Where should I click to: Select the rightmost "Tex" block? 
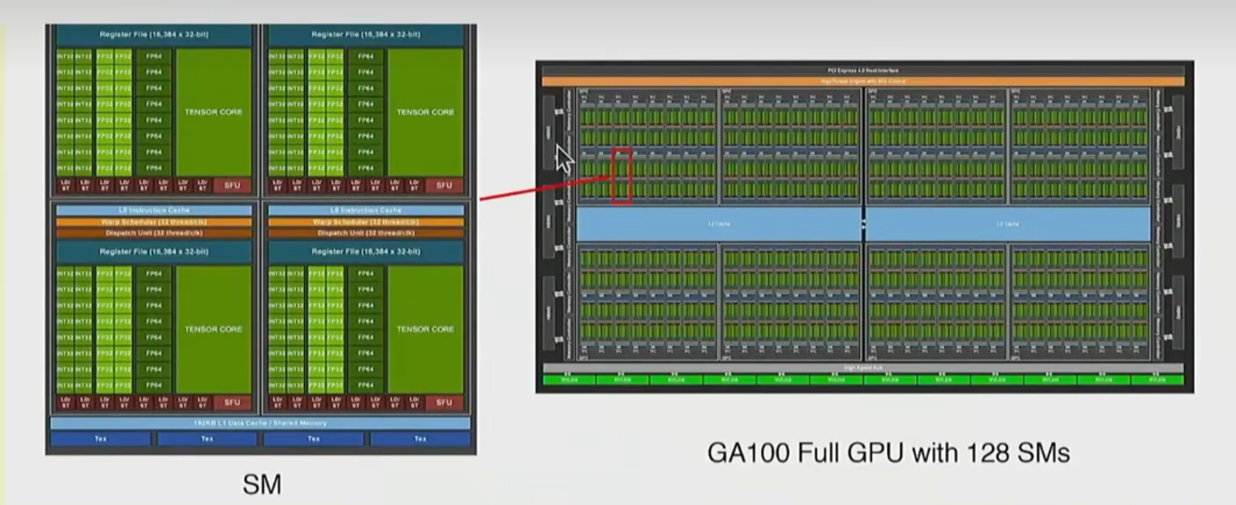pyautogui.click(x=420, y=439)
